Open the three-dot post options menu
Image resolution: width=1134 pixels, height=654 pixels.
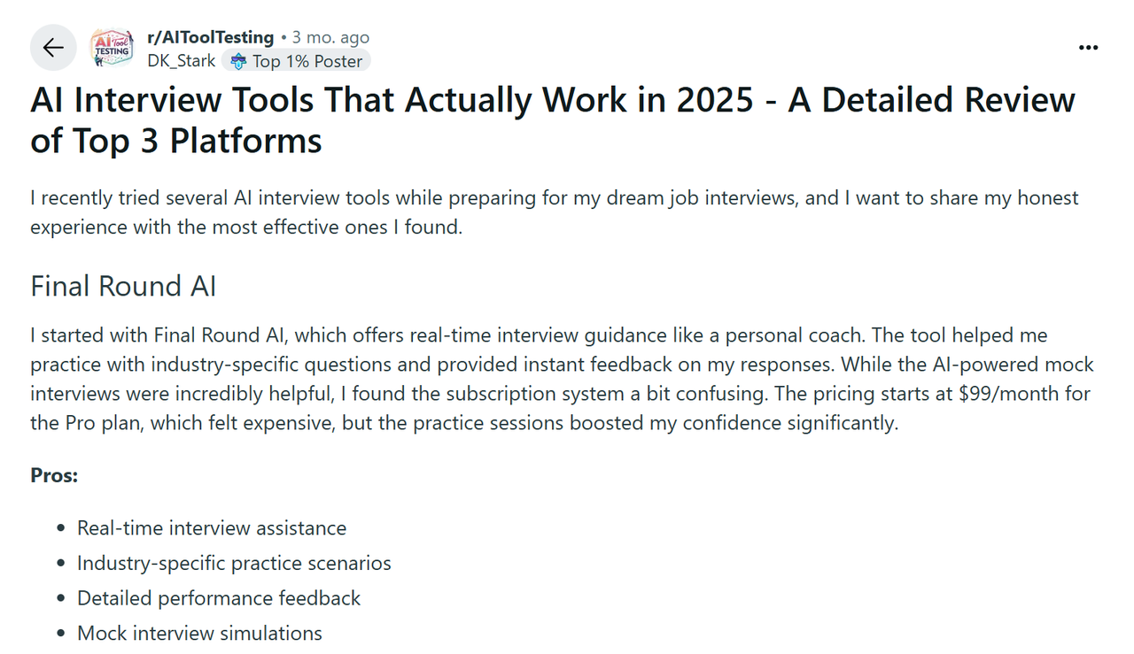point(1088,48)
